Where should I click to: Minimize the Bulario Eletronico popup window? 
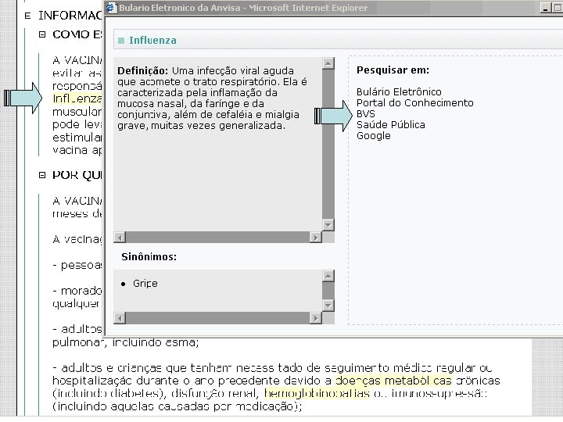click(x=546, y=8)
